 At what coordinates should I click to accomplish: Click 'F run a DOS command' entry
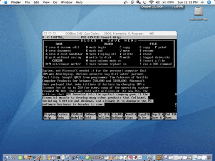click(156, 64)
